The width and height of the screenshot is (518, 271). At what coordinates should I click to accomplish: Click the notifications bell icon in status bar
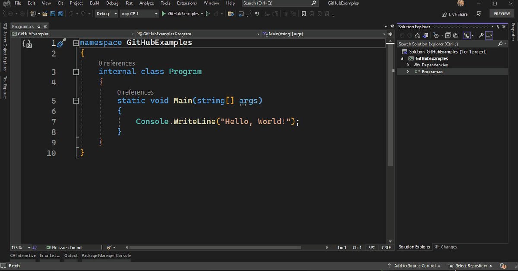pos(503,266)
